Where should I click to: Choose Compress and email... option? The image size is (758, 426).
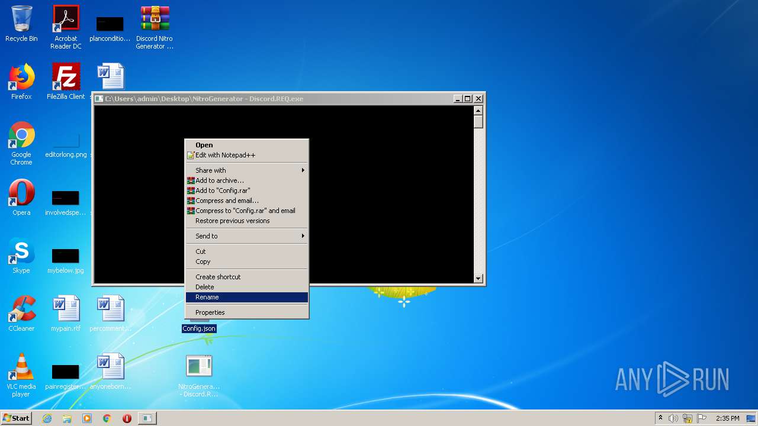point(247,201)
